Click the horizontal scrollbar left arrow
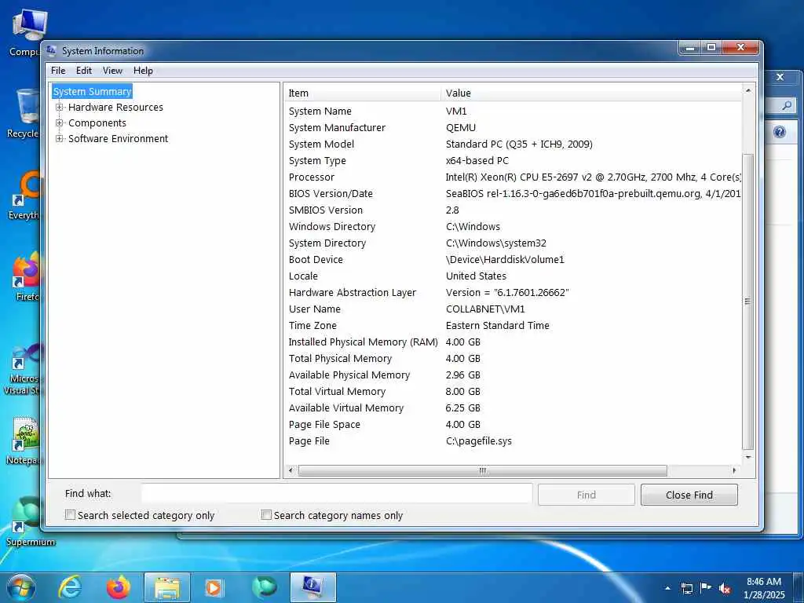The image size is (804, 603). click(291, 470)
